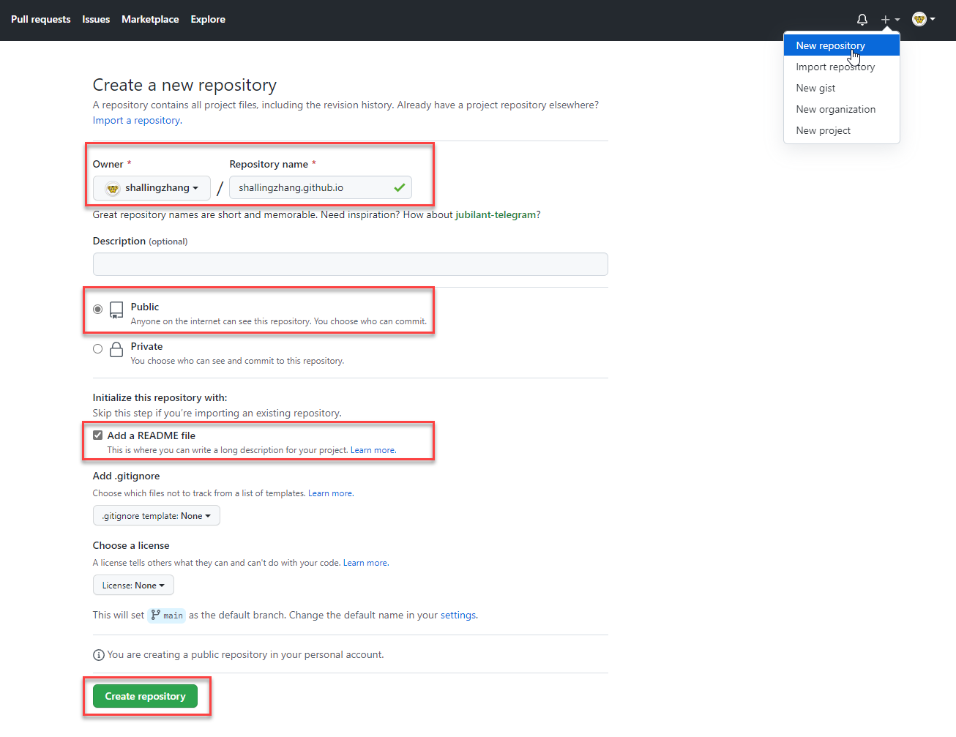Choose New gist from the menu
The height and width of the screenshot is (737, 956).
[x=842, y=88]
